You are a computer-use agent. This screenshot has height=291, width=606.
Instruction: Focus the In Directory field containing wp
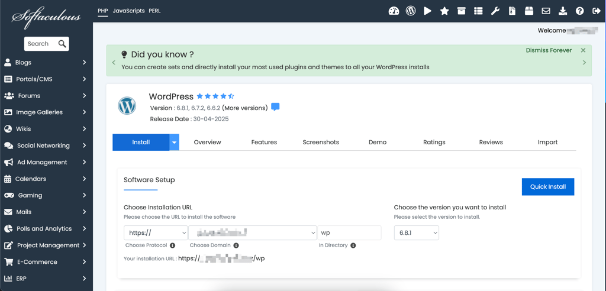349,233
